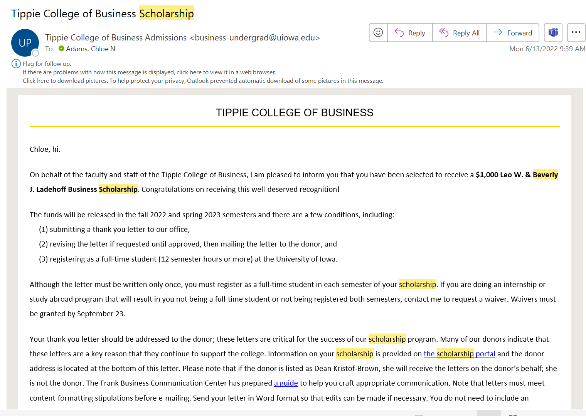Click the Flag for follow up text
This screenshot has height=416, width=586.
click(47, 64)
